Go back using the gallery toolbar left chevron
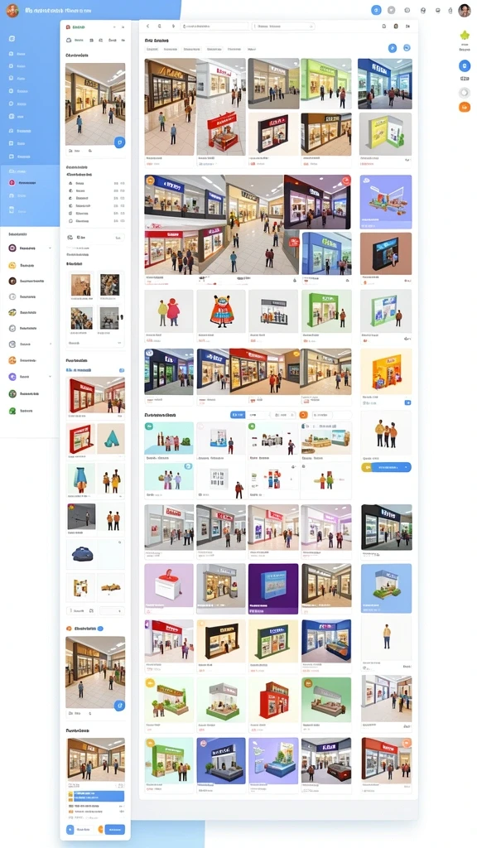The width and height of the screenshot is (477, 848). pos(147,26)
